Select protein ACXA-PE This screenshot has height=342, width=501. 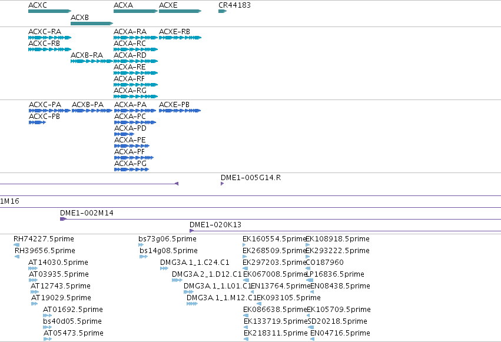pos(132,146)
